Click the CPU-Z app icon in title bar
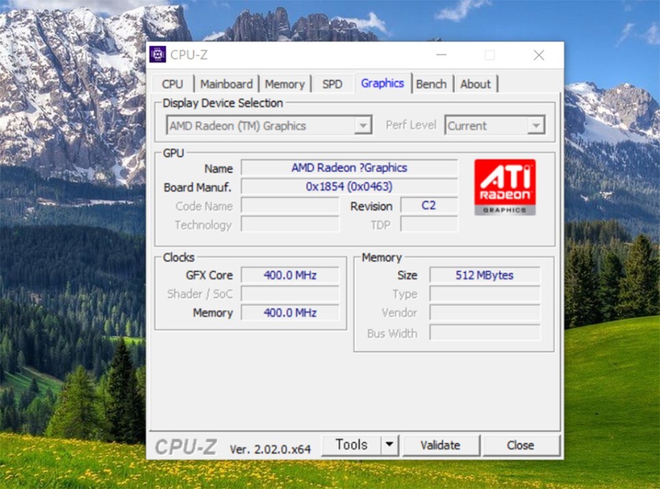 coord(158,55)
